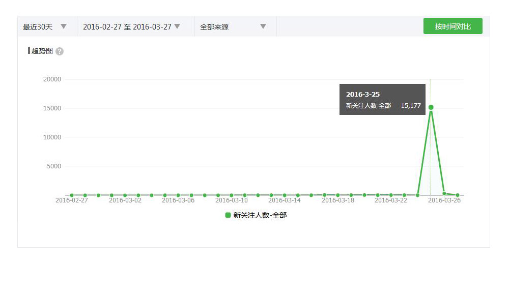Click the help question mark beside 趋势图
Image resolution: width=509 pixels, height=295 pixels.
coord(60,51)
